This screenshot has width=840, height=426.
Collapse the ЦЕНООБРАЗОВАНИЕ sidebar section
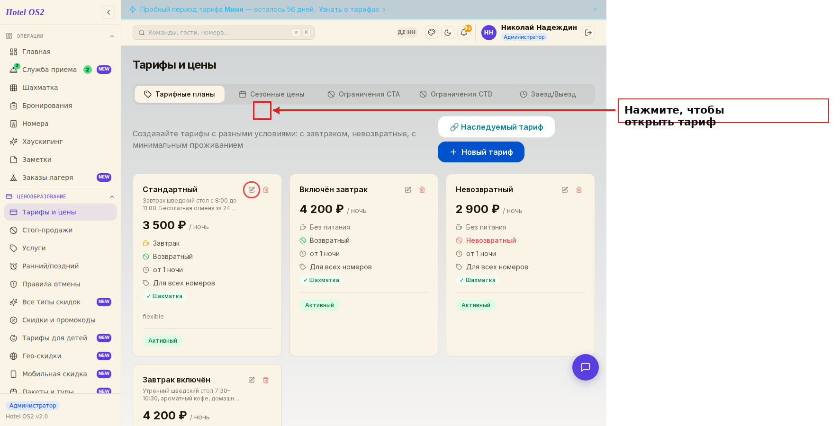click(112, 196)
